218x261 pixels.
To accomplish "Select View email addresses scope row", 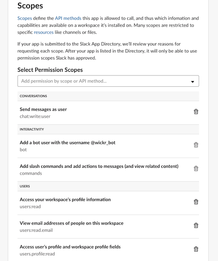I will click(108, 227).
